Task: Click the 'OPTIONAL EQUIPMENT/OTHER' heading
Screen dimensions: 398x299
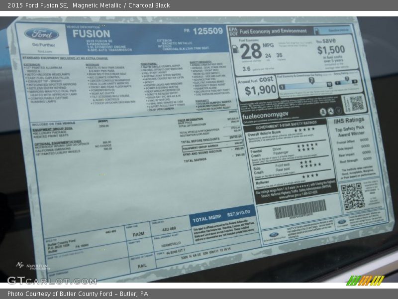Action: pyautogui.click(x=58, y=143)
